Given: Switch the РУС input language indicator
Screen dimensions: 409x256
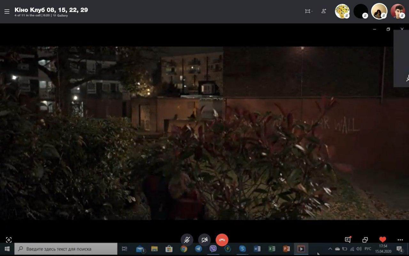Looking at the screenshot, I should (368, 249).
